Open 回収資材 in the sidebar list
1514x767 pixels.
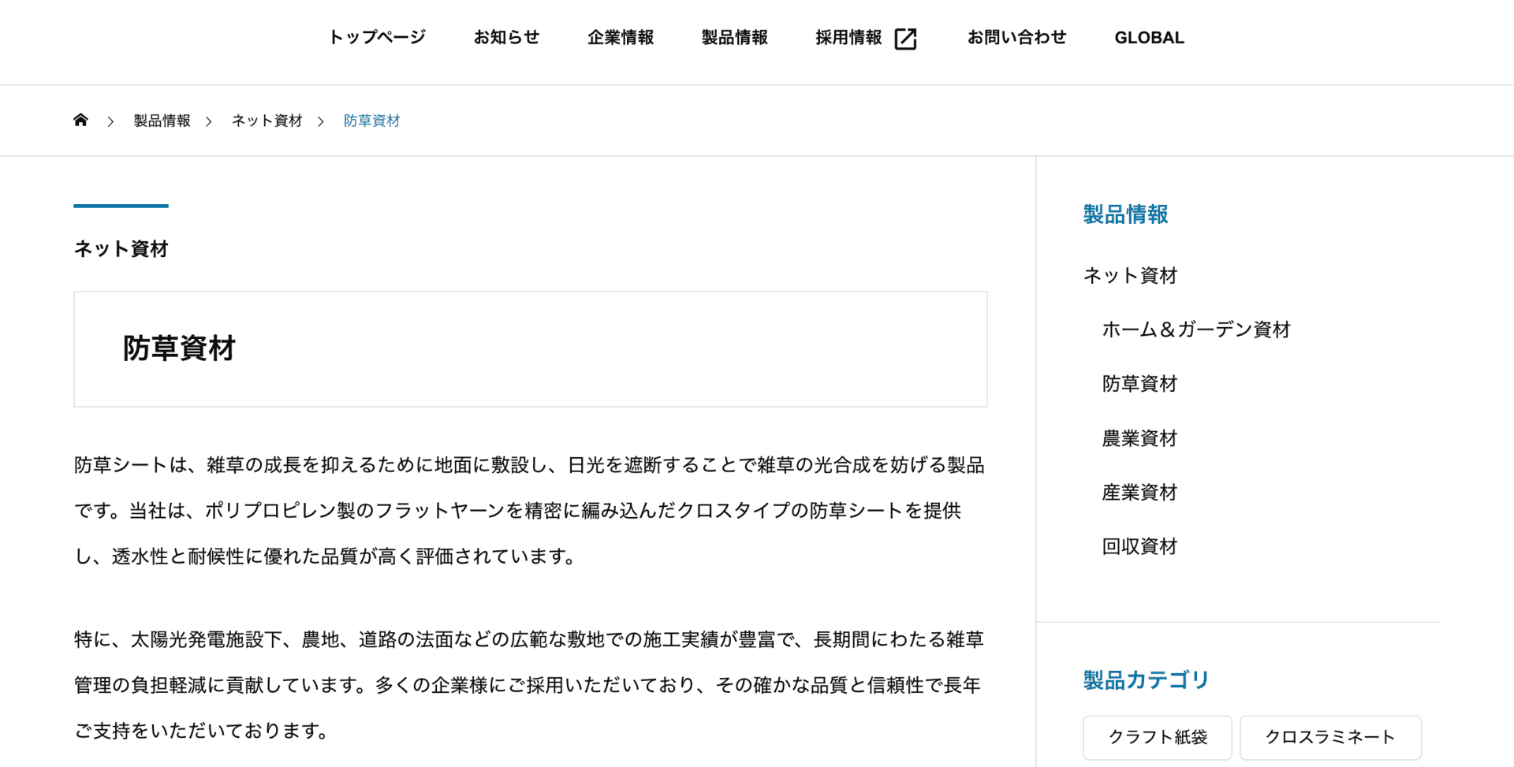[1139, 546]
